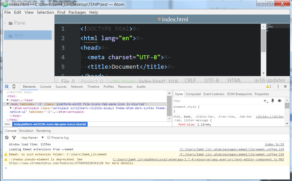Screen dimensions: 292x181
Task: Open the text-editor-component.js:983 source link
Action: (x=198, y=159)
